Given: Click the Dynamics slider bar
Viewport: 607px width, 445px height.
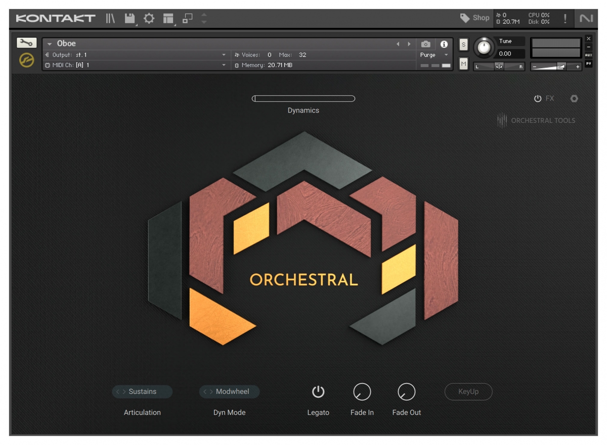Looking at the screenshot, I should (303, 98).
